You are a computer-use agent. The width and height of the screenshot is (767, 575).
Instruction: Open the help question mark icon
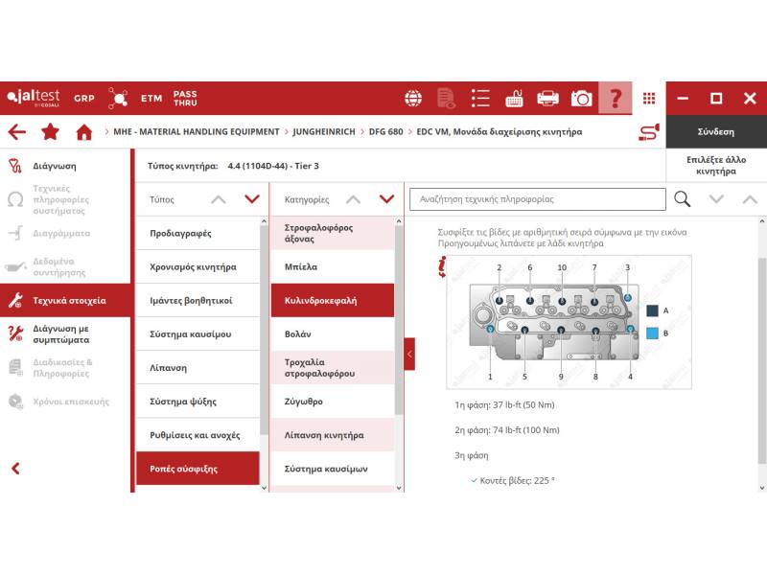pos(616,99)
